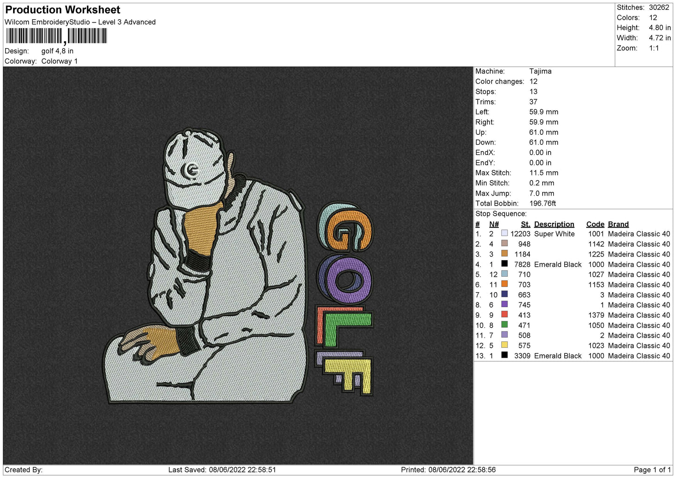Click 'Emerald Black' in stop row 13
This screenshot has height=478, width=676.
(558, 356)
